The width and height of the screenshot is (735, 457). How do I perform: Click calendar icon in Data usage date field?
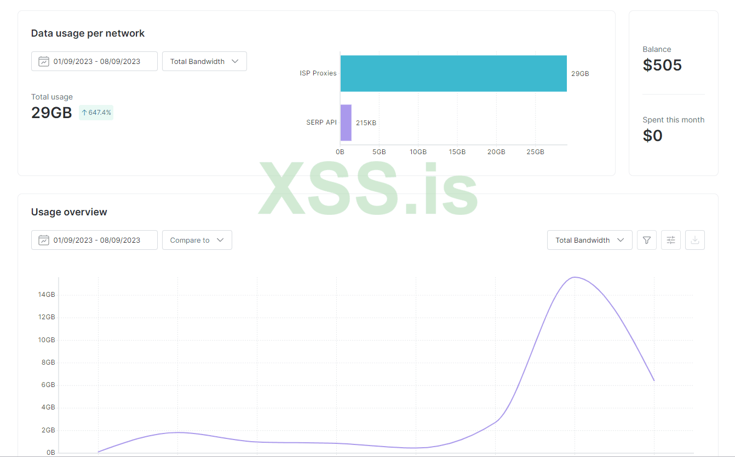click(x=44, y=61)
